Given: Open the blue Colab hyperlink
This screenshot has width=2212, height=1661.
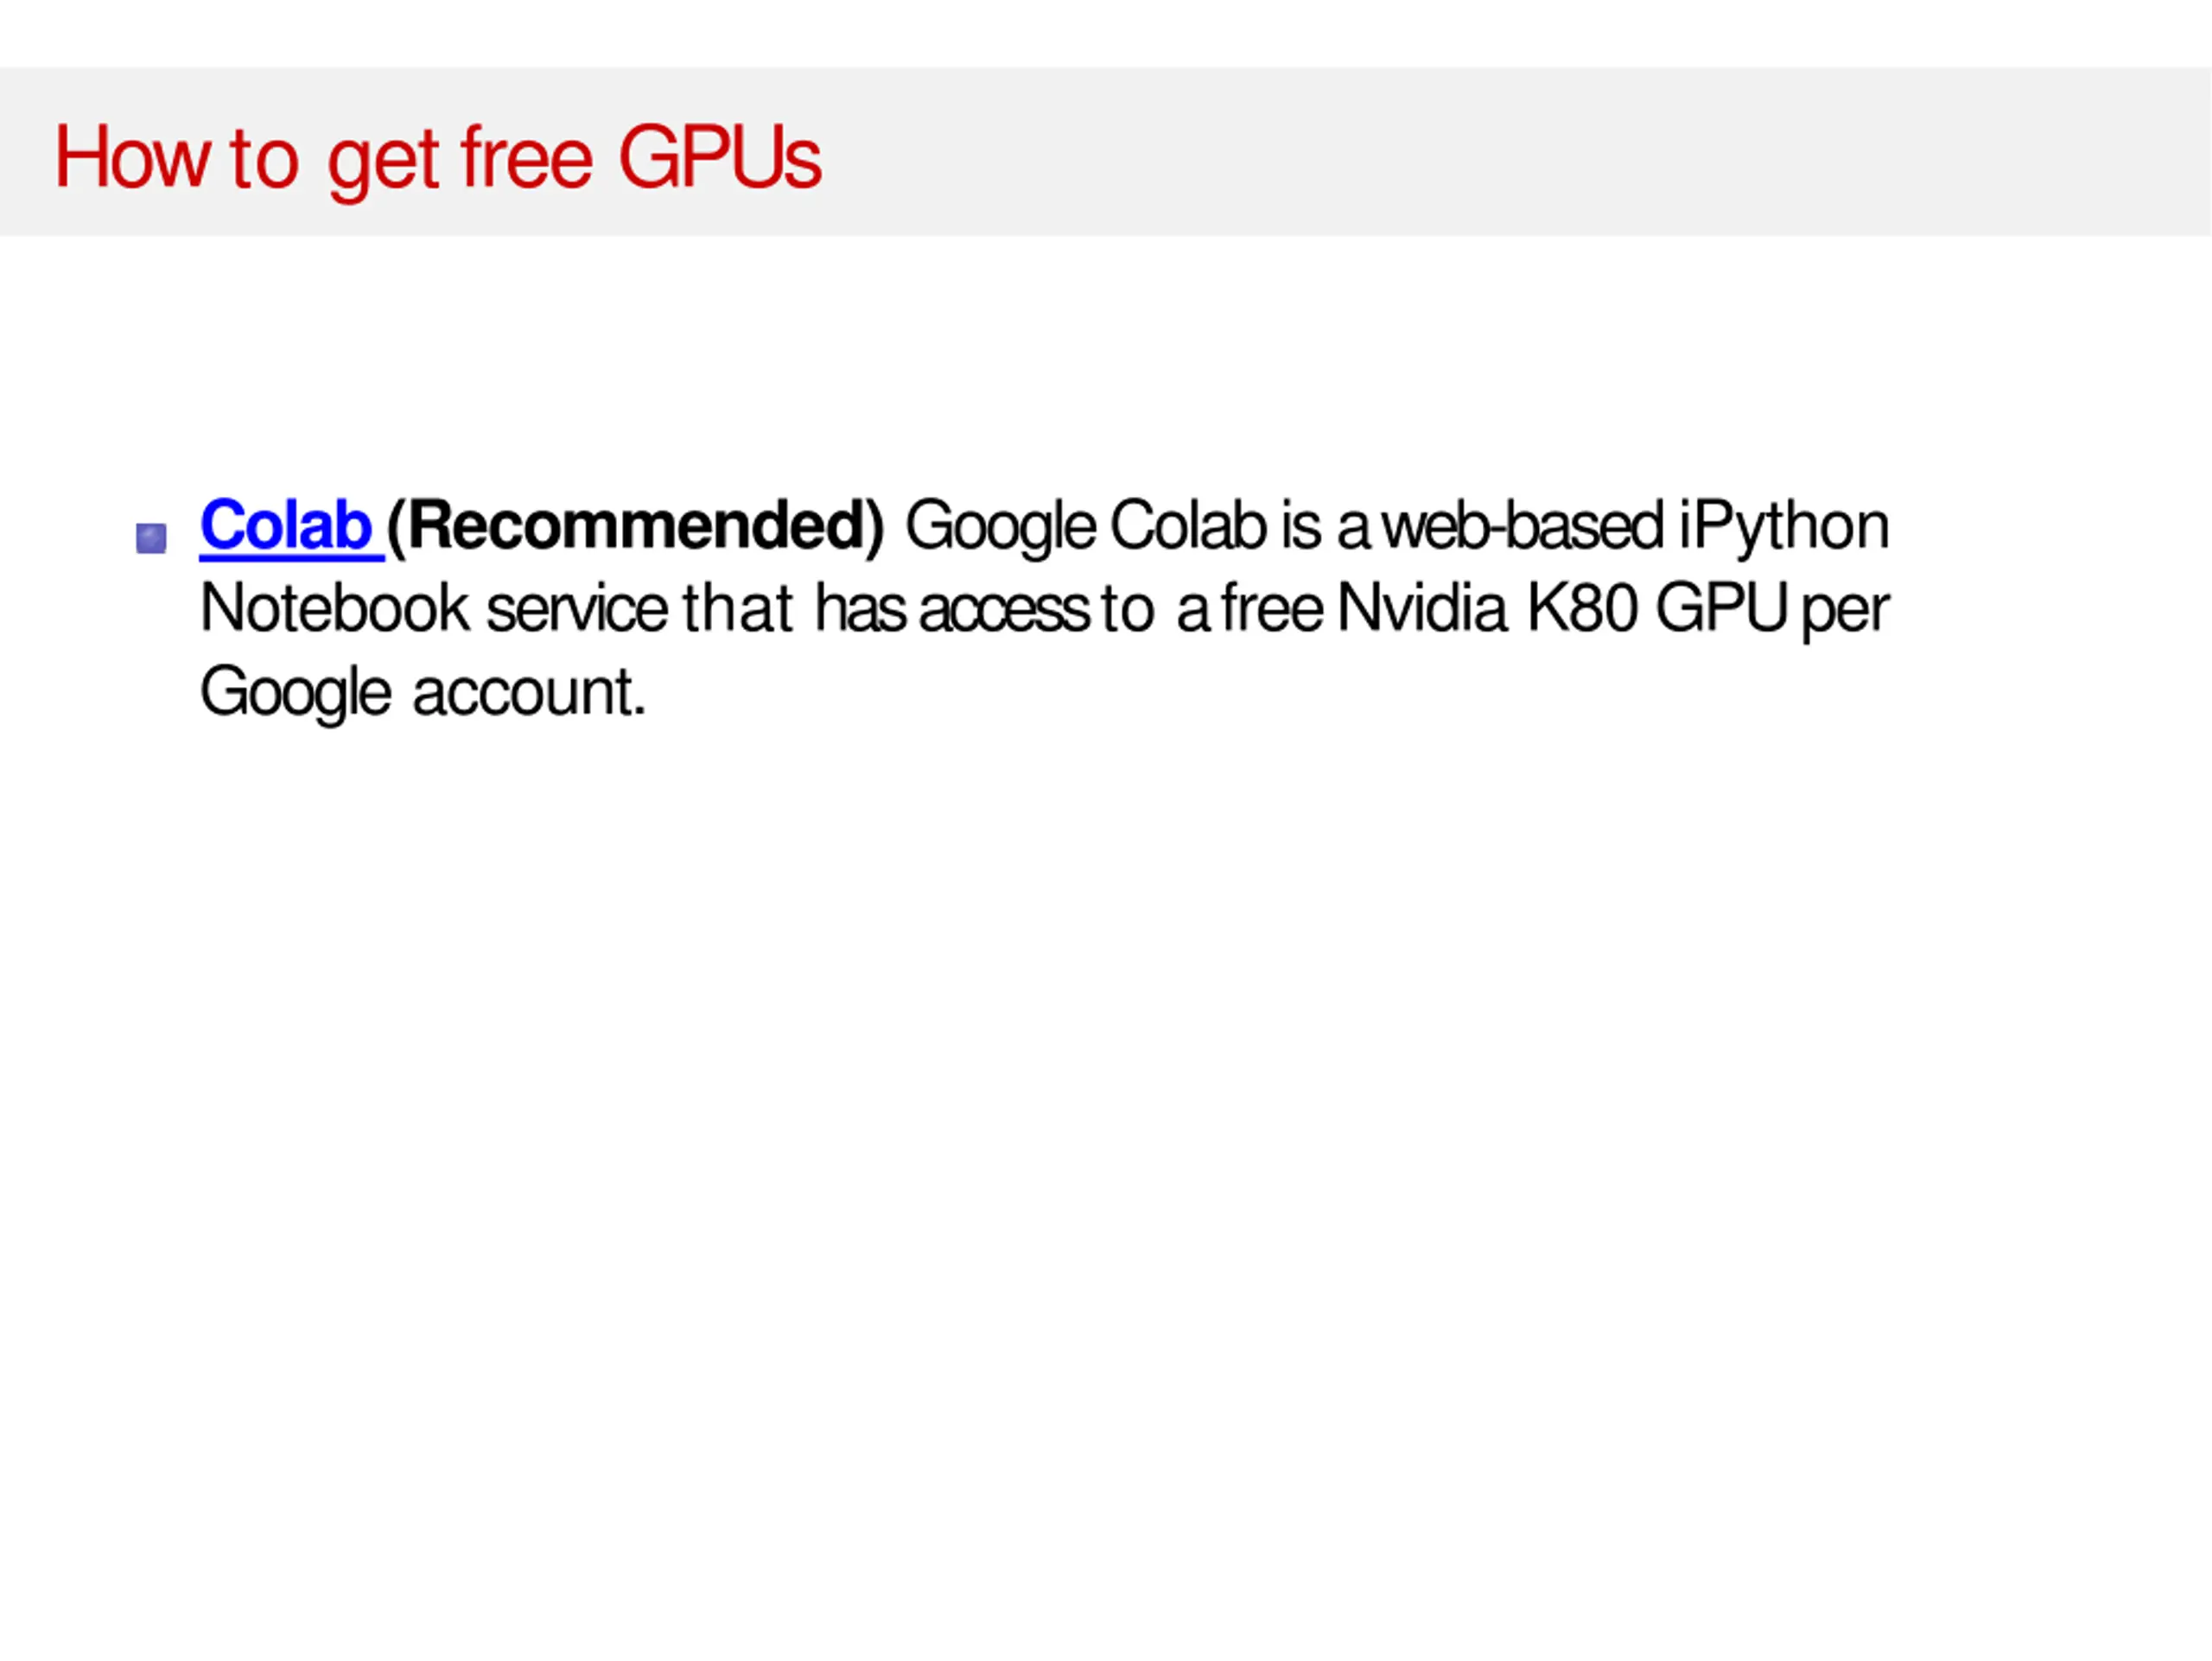Looking at the screenshot, I should pos(286,526).
